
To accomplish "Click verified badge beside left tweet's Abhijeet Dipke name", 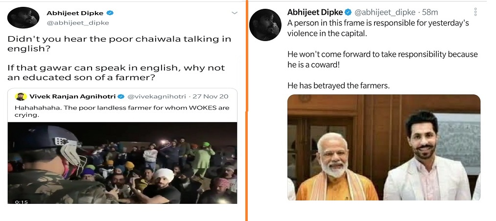I will pos(110,13).
